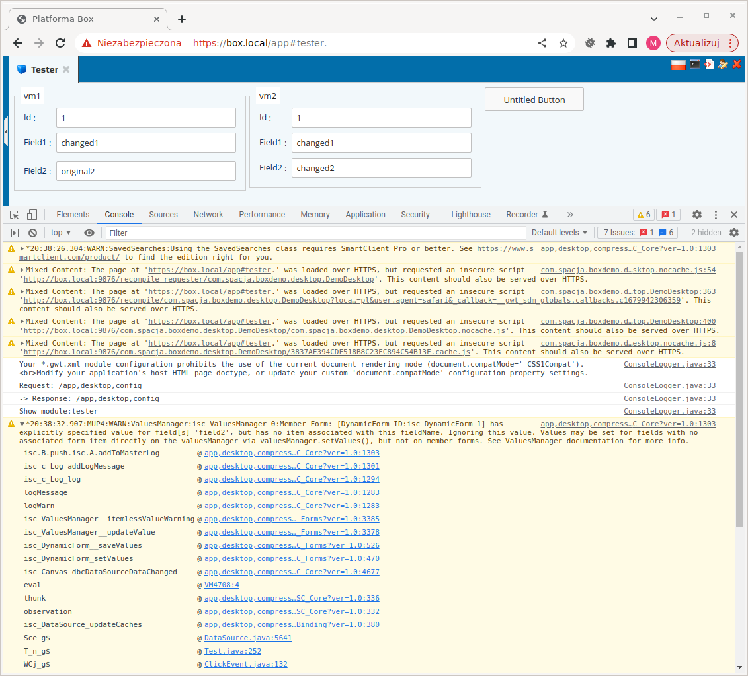This screenshot has height=676, width=748.
Task: Open the terminal console icon in app header
Action: 694,65
